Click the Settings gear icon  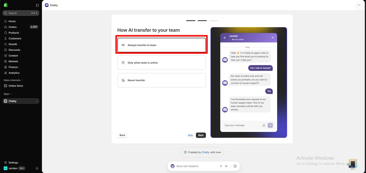pos(5,163)
